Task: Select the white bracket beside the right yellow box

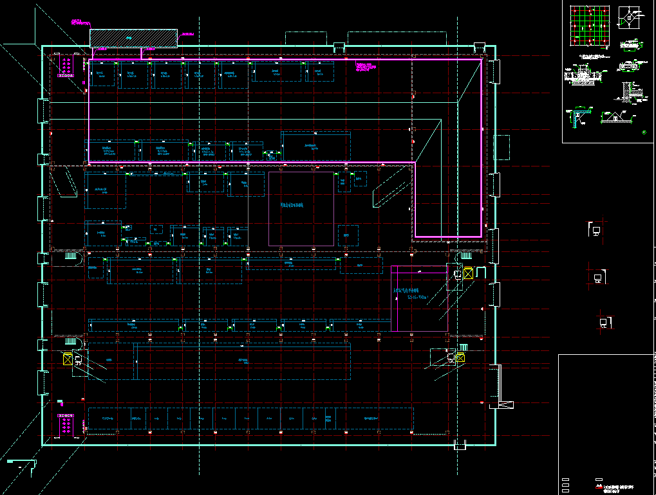Action: click(x=481, y=273)
